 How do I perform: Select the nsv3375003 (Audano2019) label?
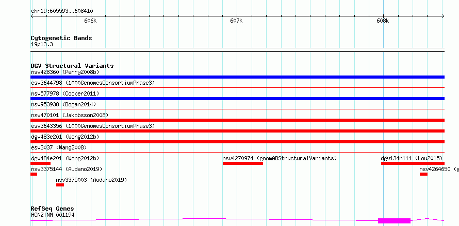pos(91,180)
